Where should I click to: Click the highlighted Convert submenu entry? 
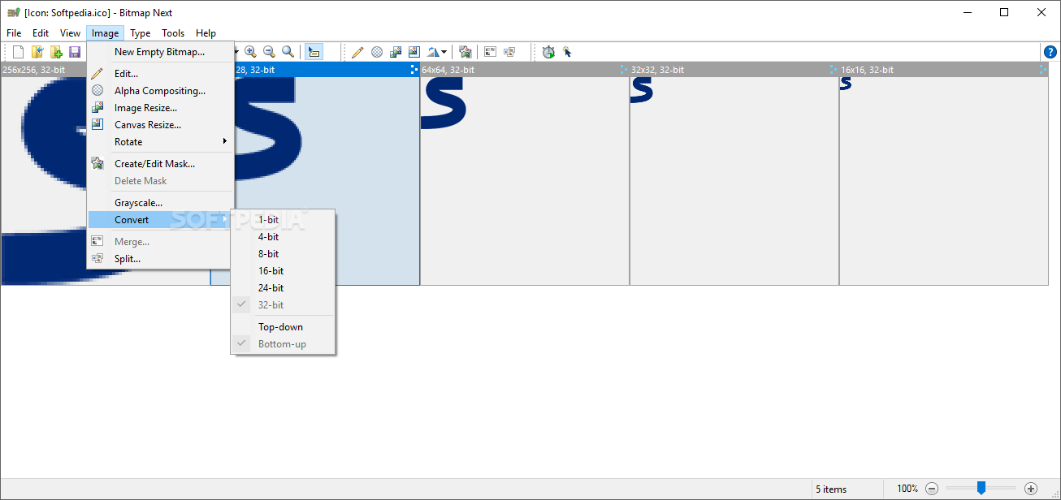coord(161,220)
